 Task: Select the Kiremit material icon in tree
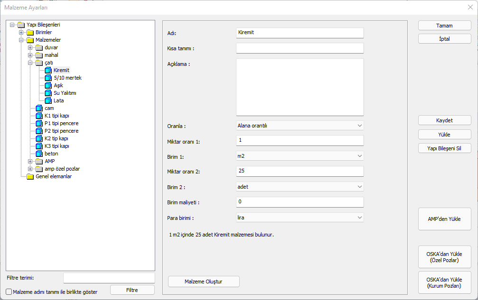[x=48, y=70]
